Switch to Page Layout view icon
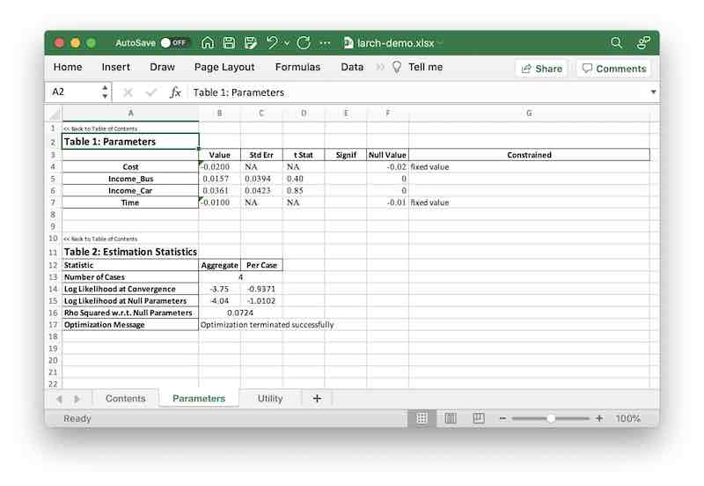704x486 pixels. [x=450, y=418]
